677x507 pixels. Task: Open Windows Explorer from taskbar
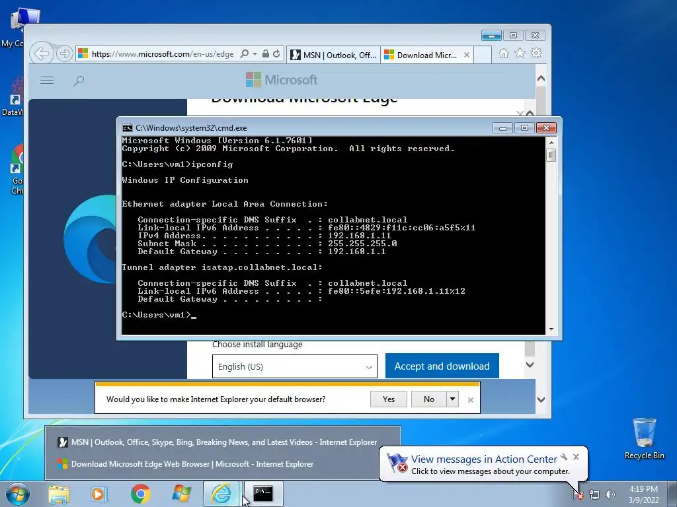pyautogui.click(x=59, y=494)
